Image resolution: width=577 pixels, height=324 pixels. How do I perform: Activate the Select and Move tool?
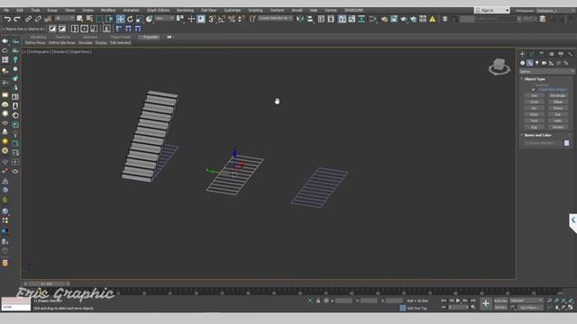120,19
